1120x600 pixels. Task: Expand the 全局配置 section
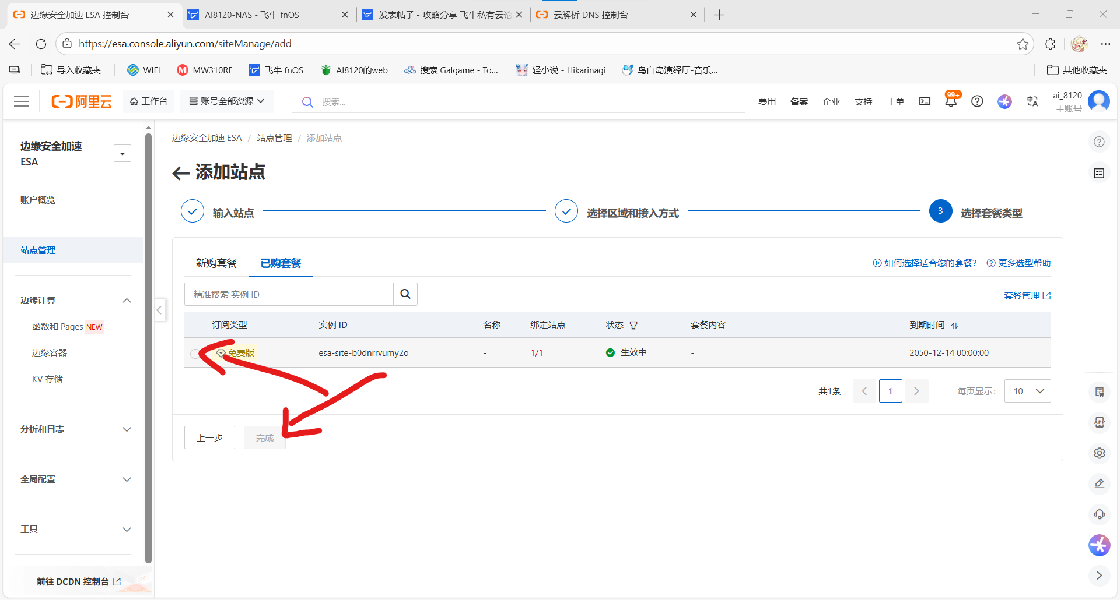[127, 479]
